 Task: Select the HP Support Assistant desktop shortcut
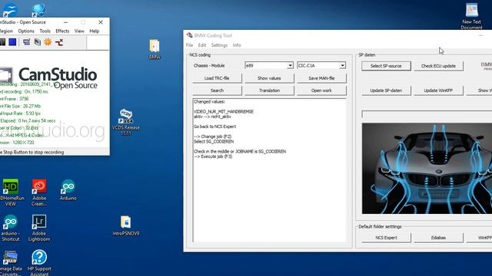(39, 263)
